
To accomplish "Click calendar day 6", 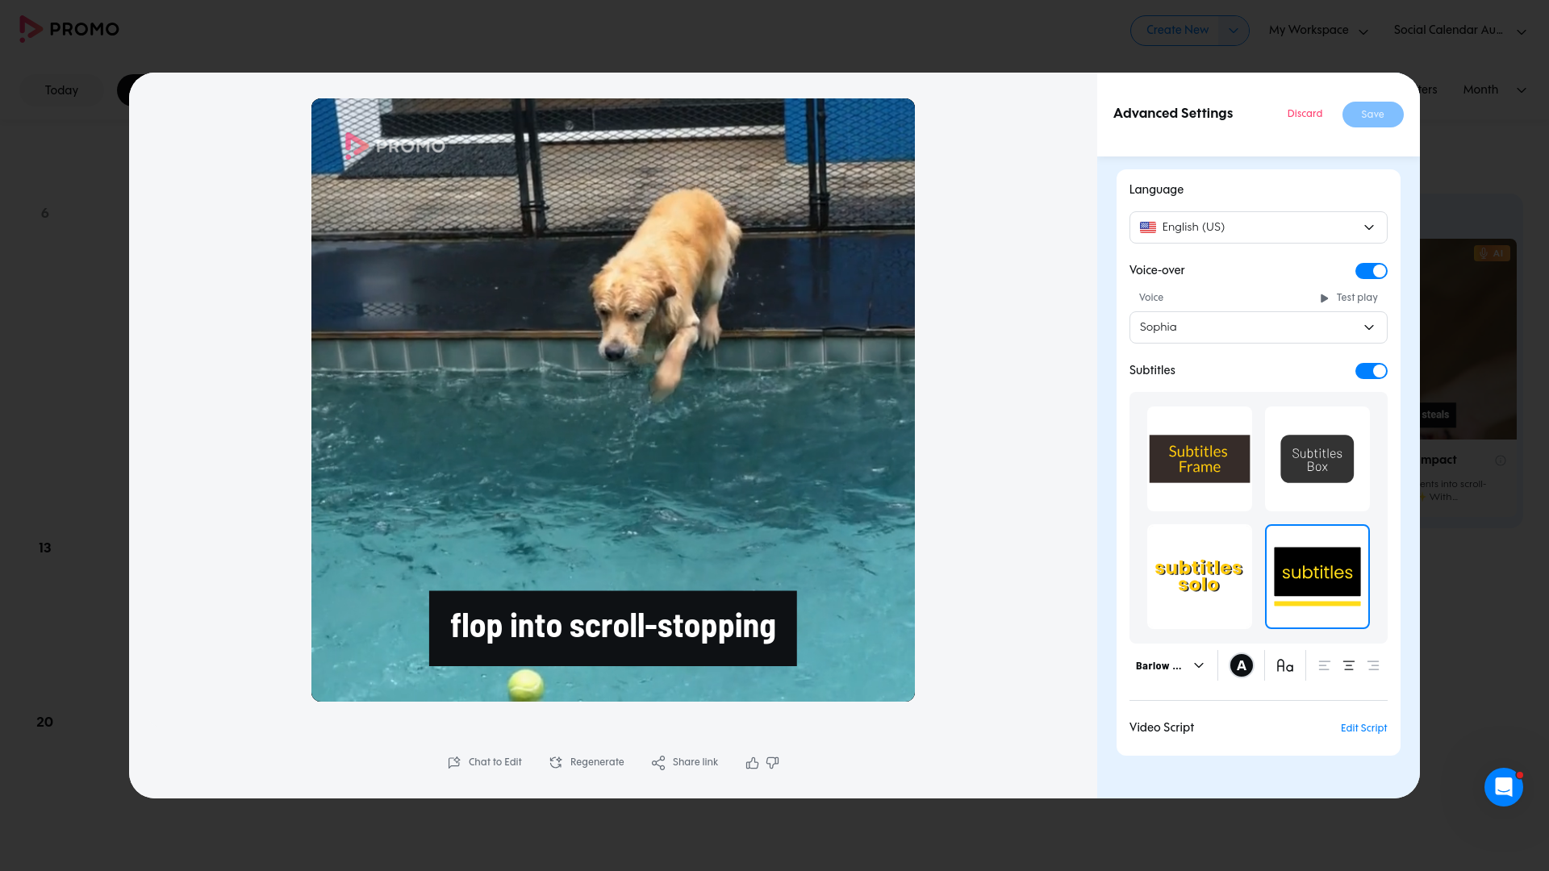I will click(45, 214).
